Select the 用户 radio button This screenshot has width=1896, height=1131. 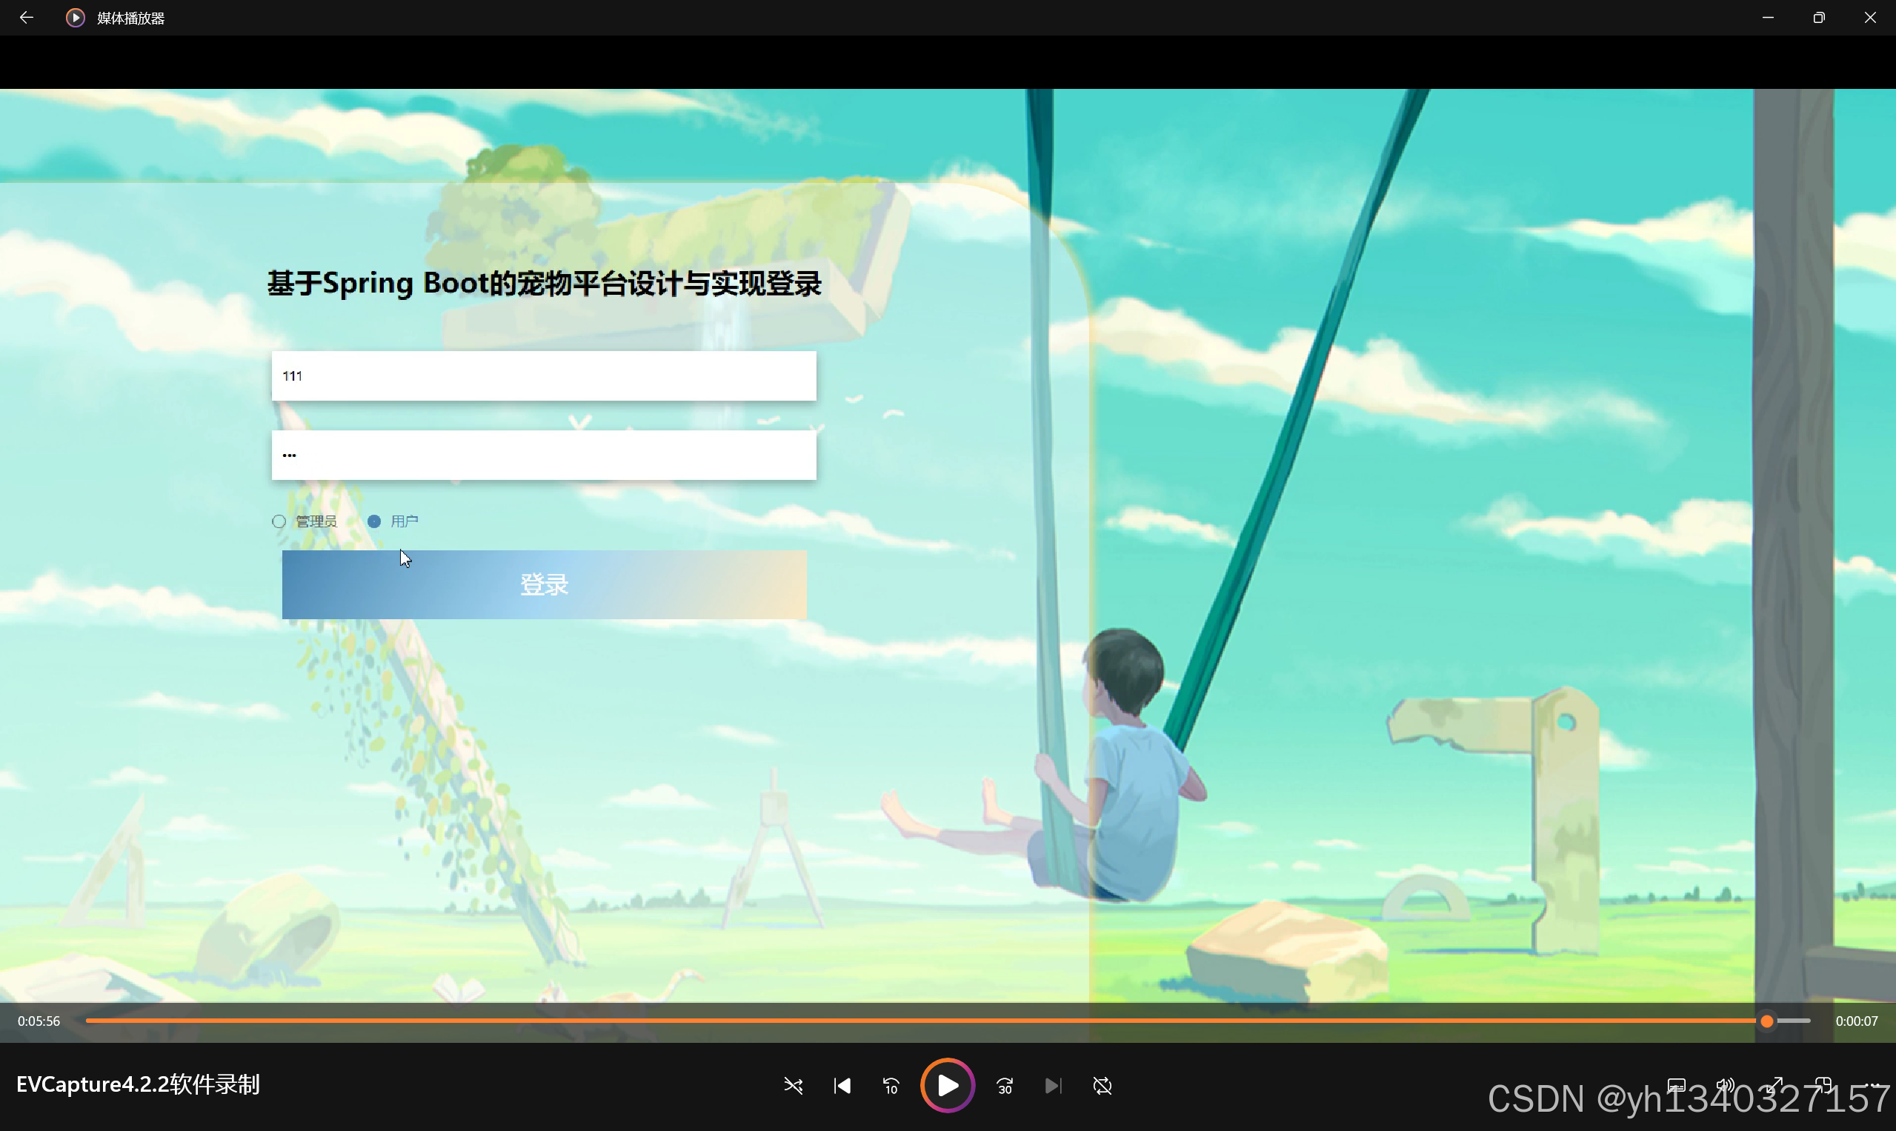point(374,521)
